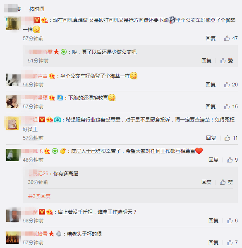Like the 51-minute-old reply about 少做公交
Screen dimensions: 242x248
click(226, 61)
